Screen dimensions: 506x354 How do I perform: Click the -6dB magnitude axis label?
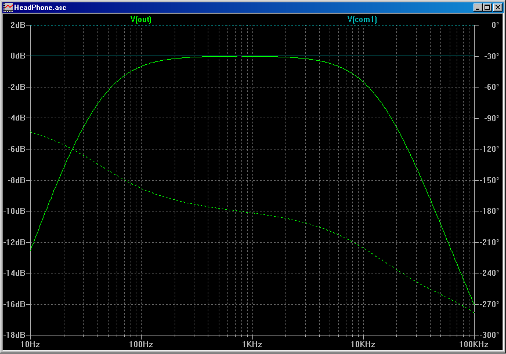pyautogui.click(x=16, y=149)
